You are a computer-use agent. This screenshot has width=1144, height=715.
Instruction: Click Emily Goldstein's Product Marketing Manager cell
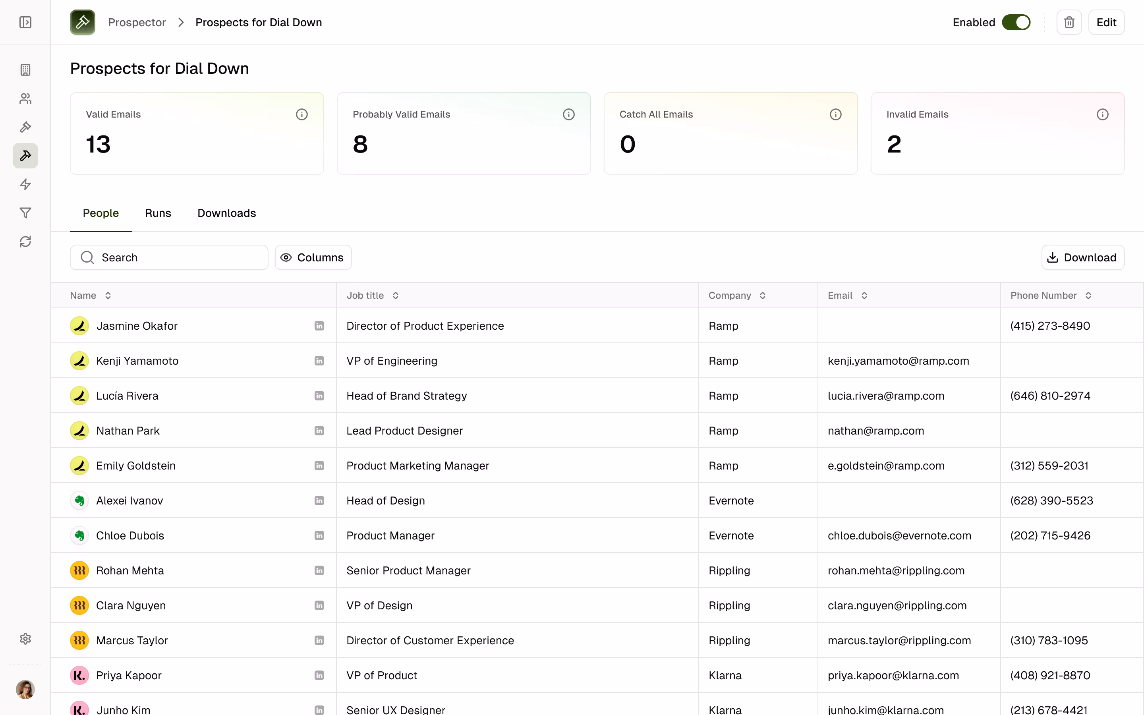click(x=518, y=466)
